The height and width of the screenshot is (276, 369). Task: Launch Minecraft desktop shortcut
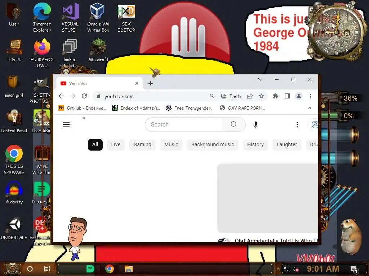[98, 50]
